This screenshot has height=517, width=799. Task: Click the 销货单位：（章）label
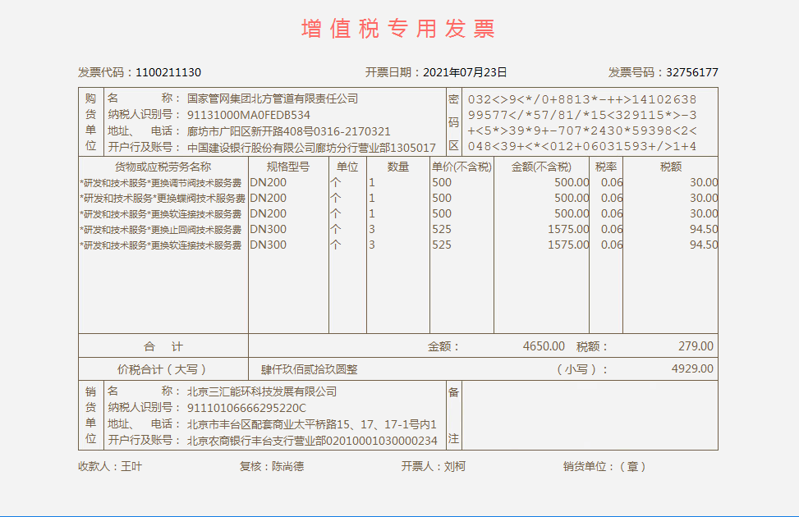click(x=605, y=467)
